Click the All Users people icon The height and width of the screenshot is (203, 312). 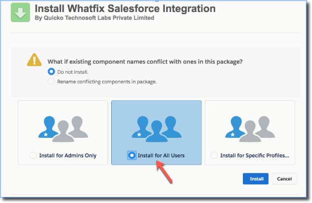(157, 129)
